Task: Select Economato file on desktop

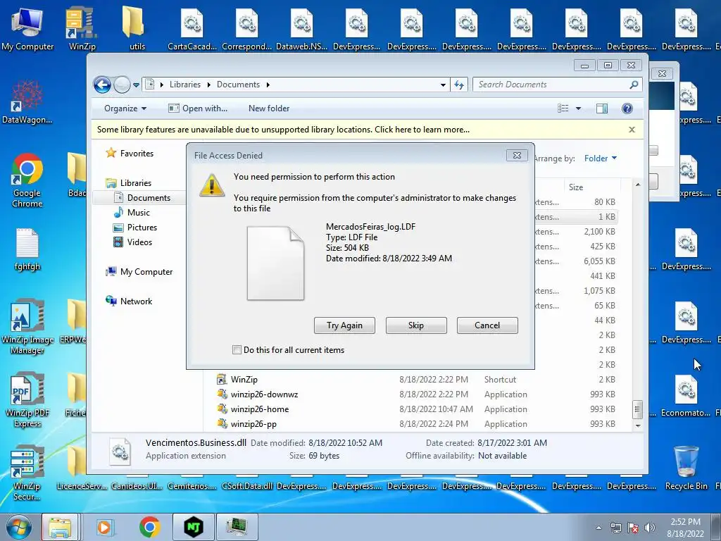Action: point(686,396)
